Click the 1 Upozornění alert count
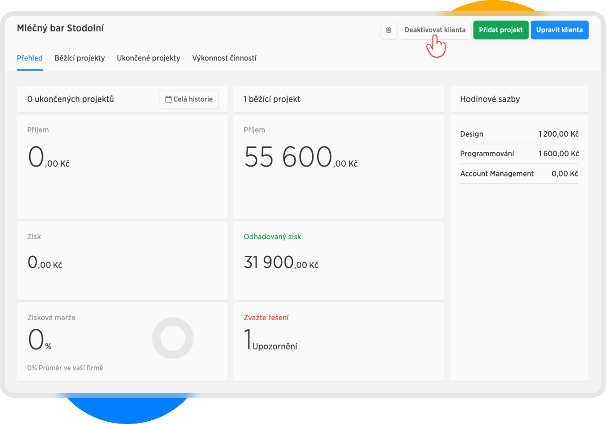Image resolution: width=606 pixels, height=424 pixels. point(271,342)
